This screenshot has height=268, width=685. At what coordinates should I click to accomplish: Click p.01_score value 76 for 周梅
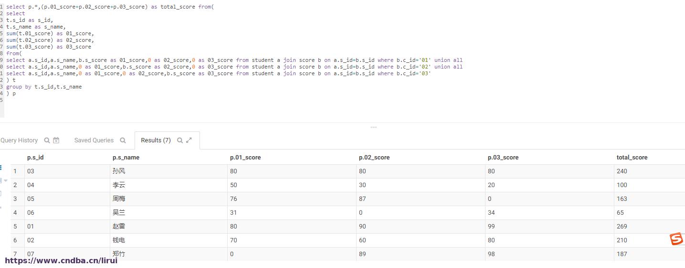[233, 199]
